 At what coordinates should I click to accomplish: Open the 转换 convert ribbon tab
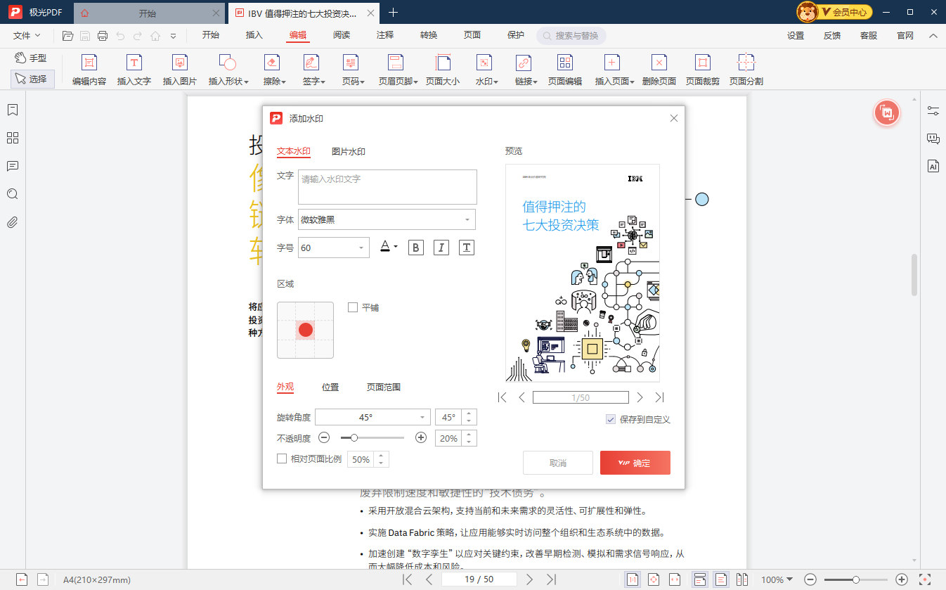(429, 35)
